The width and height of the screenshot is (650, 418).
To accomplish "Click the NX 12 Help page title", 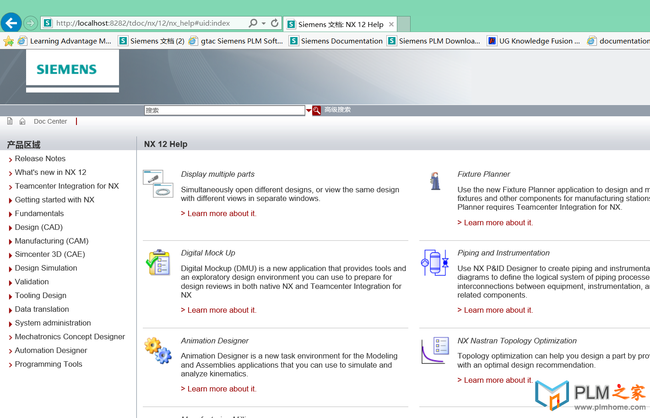I will point(166,144).
